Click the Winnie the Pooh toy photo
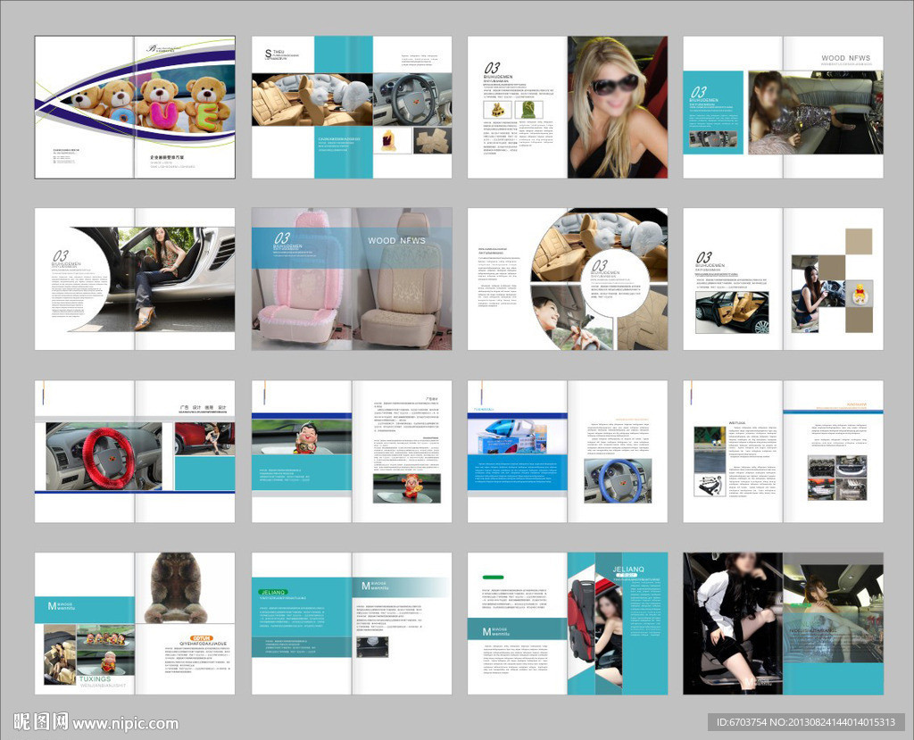Screen dimensions: 914x740 coord(861,294)
